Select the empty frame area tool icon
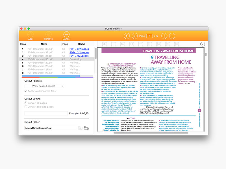This screenshot has width=226, height=169. [x=113, y=44]
